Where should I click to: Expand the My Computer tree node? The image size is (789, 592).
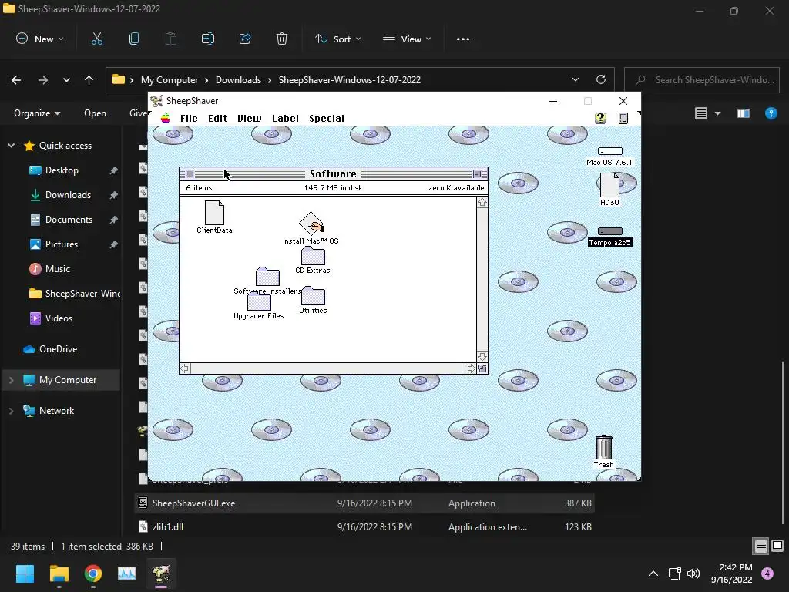[x=11, y=380]
